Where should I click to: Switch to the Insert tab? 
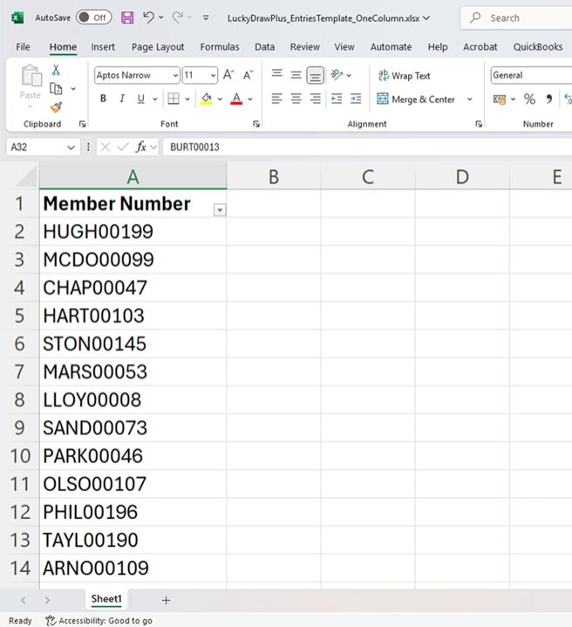click(x=103, y=47)
